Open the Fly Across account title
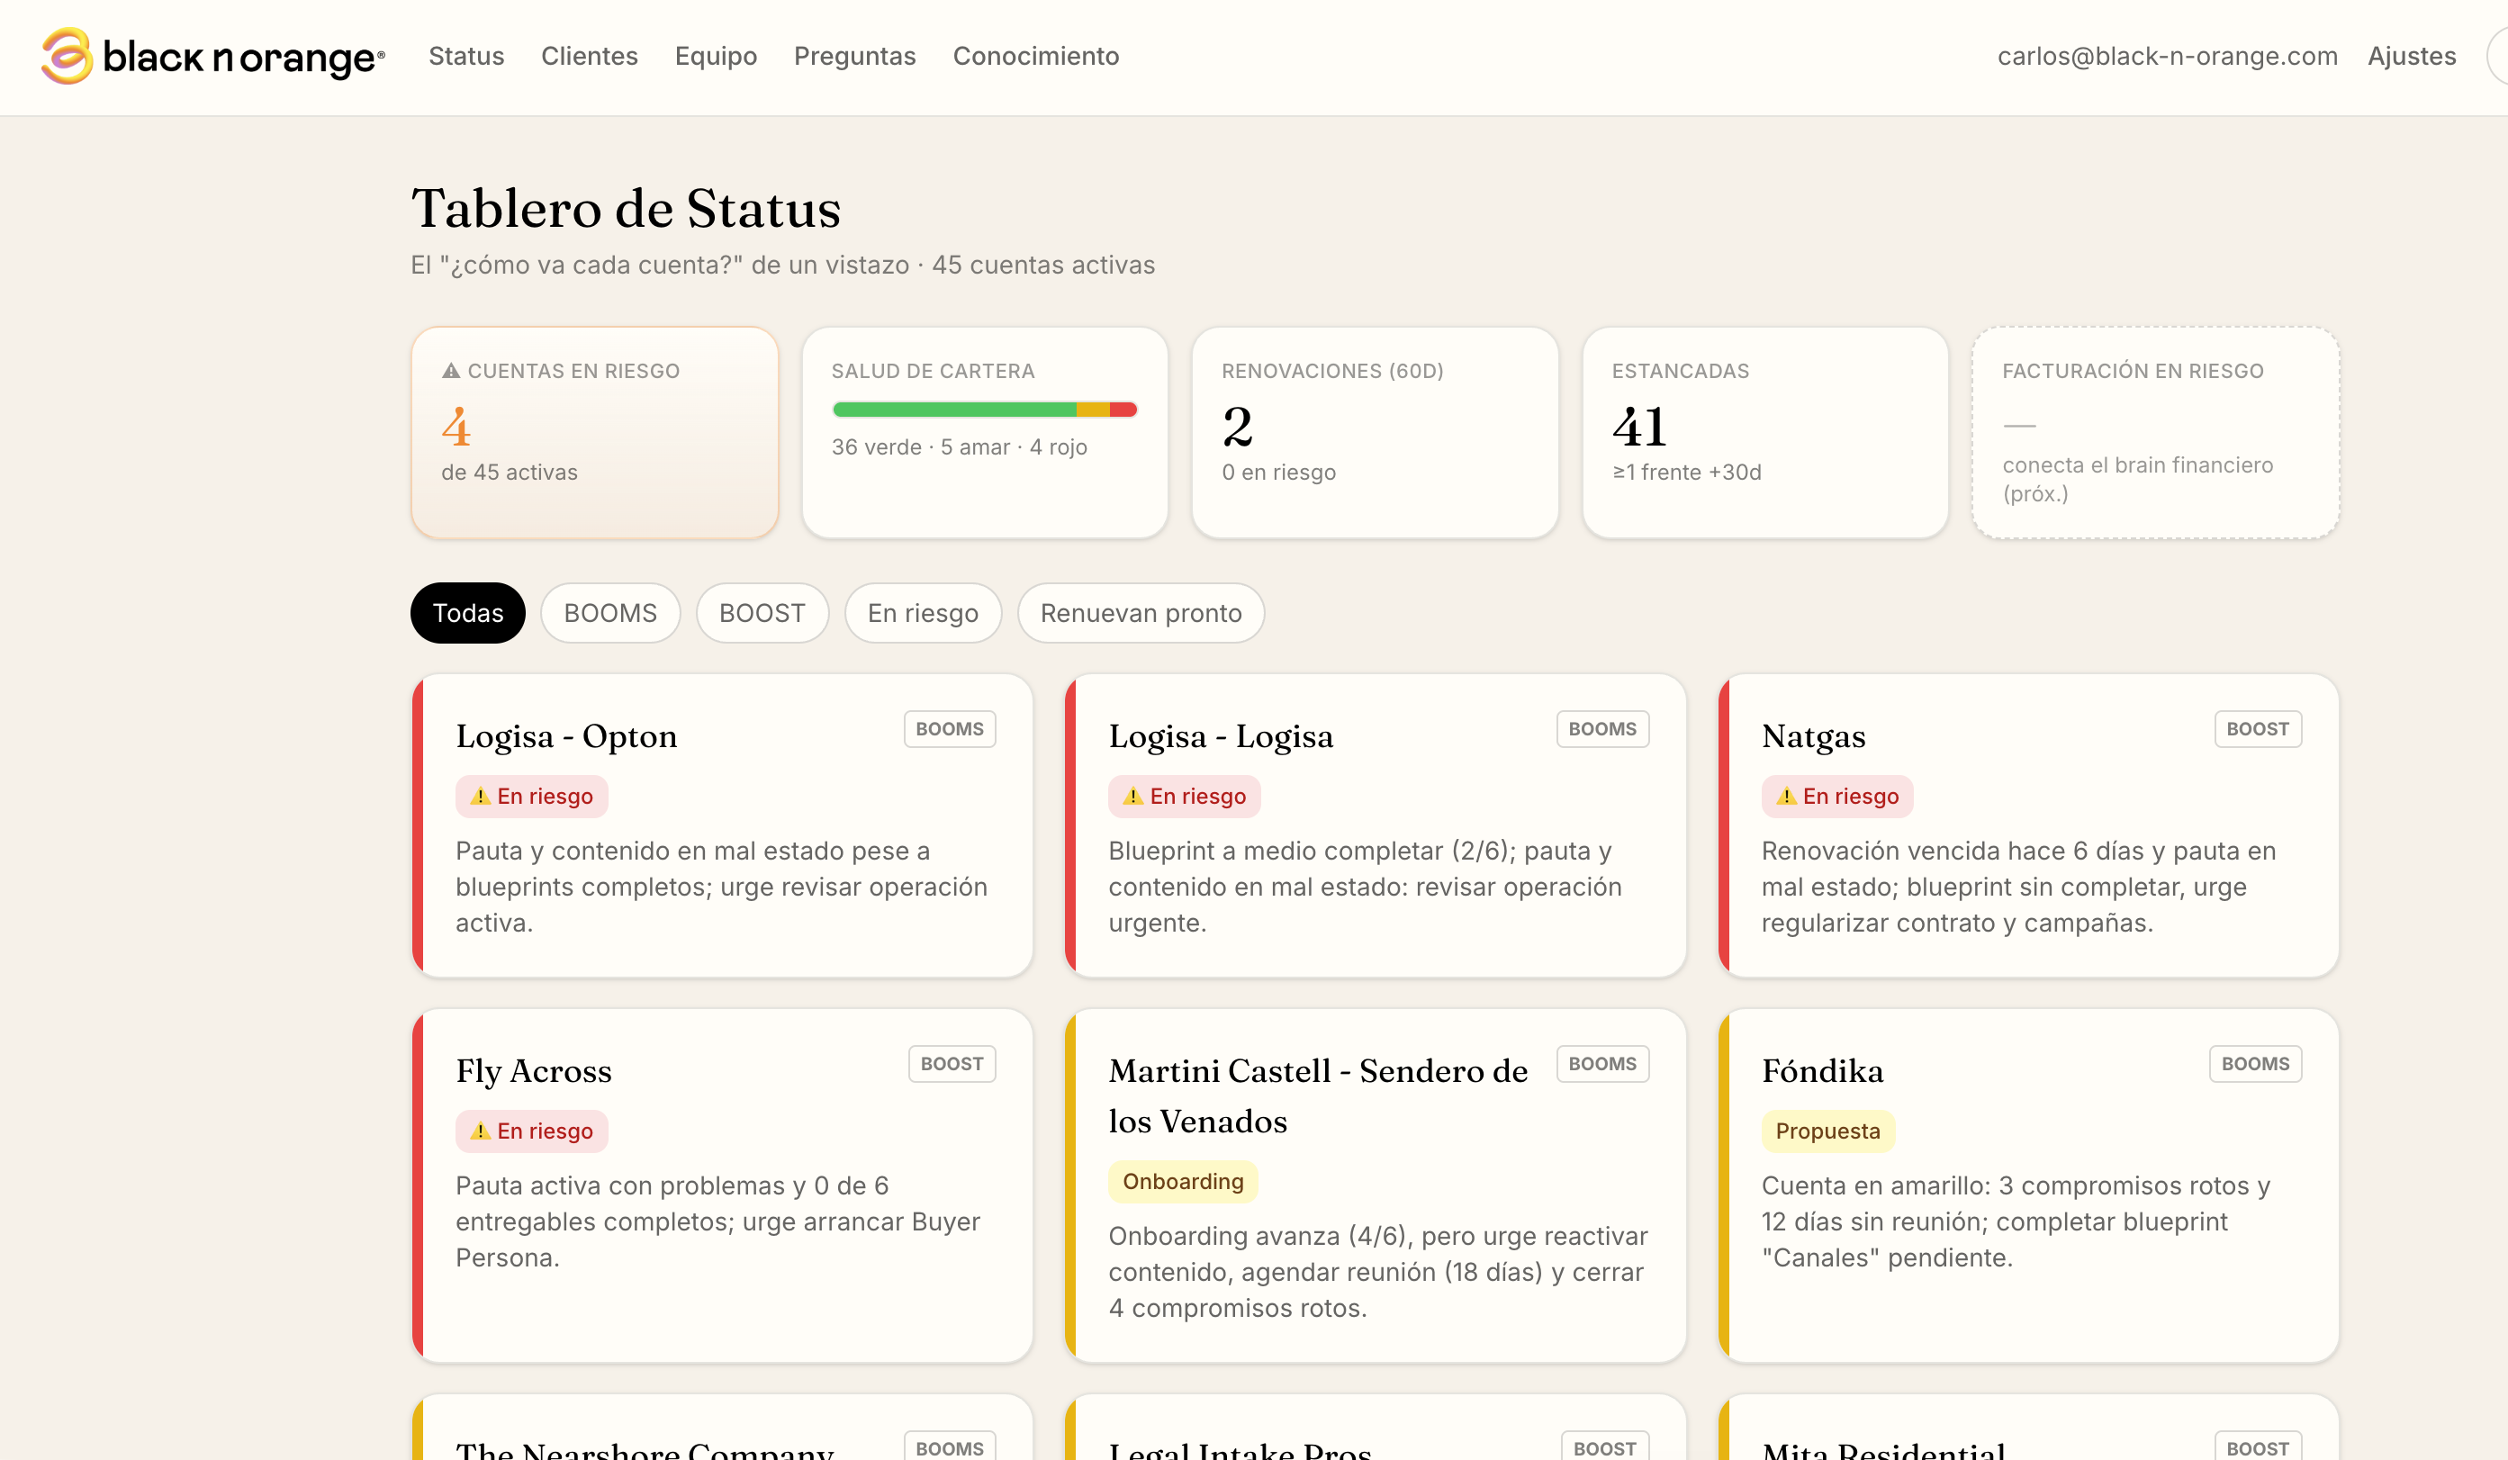 [x=534, y=1071]
